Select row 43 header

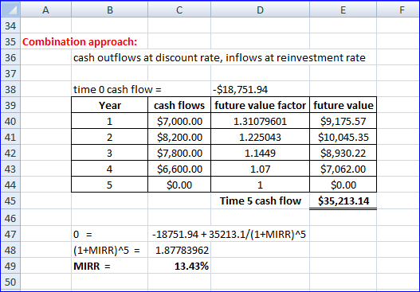click(x=10, y=169)
